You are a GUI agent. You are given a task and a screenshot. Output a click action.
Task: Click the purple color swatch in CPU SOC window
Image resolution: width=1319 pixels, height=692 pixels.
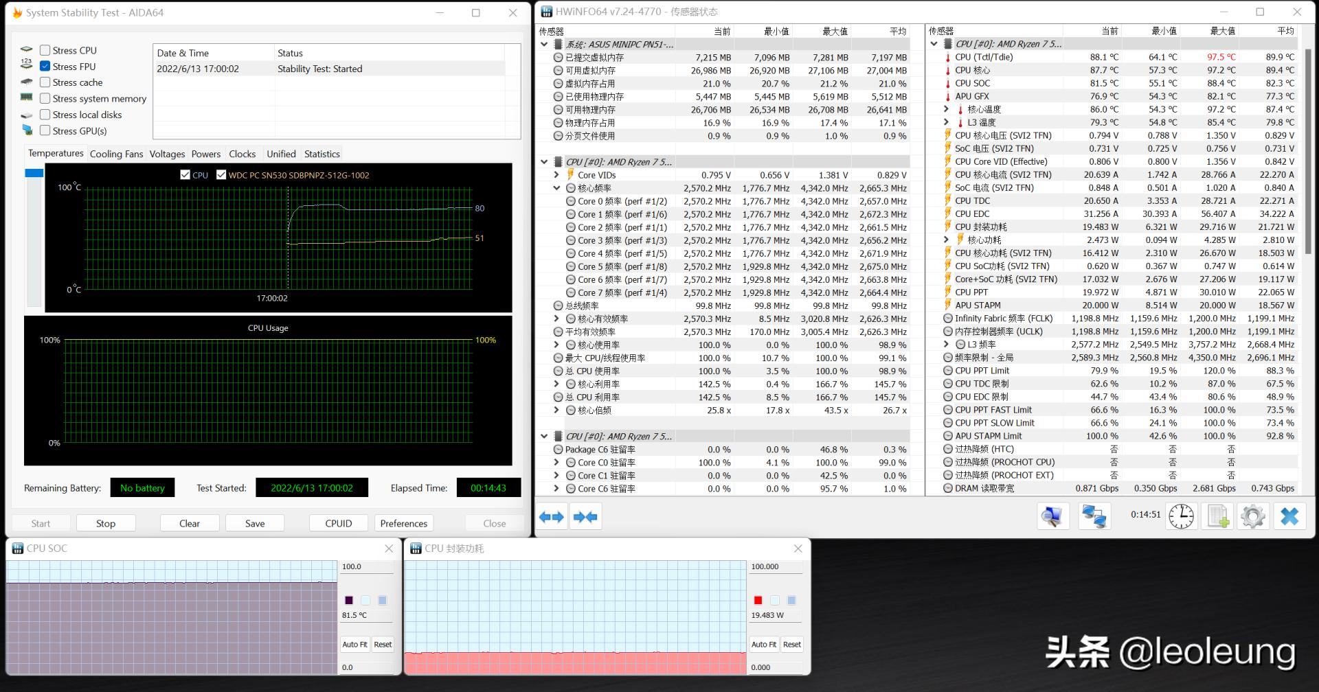[350, 599]
